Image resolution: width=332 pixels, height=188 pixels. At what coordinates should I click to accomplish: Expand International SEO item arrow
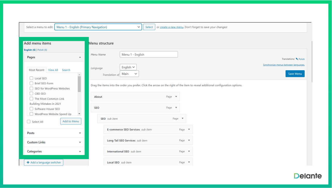tap(189, 151)
